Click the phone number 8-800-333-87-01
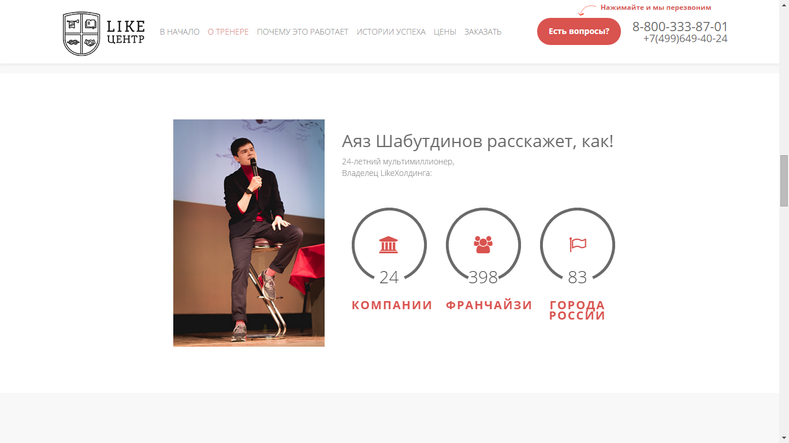The width and height of the screenshot is (789, 443). (x=680, y=27)
